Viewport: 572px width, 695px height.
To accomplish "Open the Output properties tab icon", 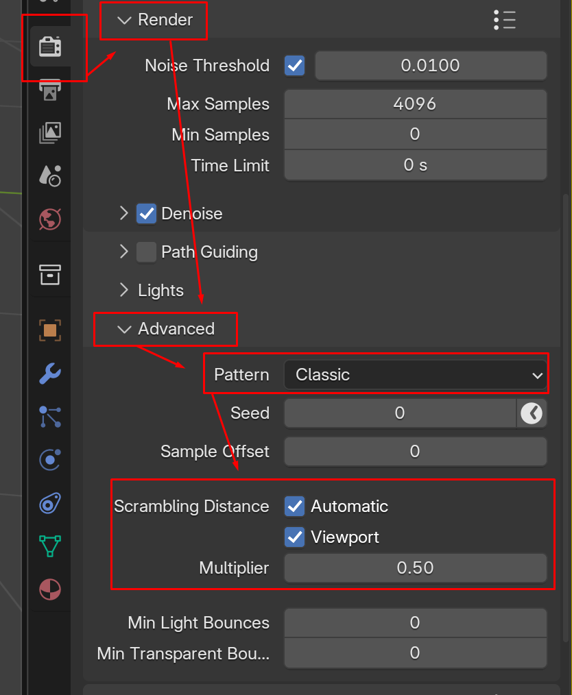I will tap(50, 90).
